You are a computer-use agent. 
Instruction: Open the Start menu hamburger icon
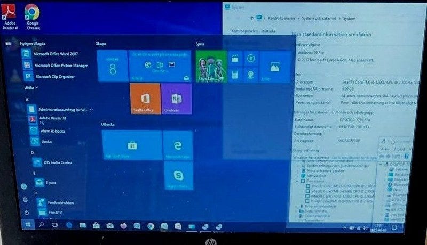tap(8, 43)
